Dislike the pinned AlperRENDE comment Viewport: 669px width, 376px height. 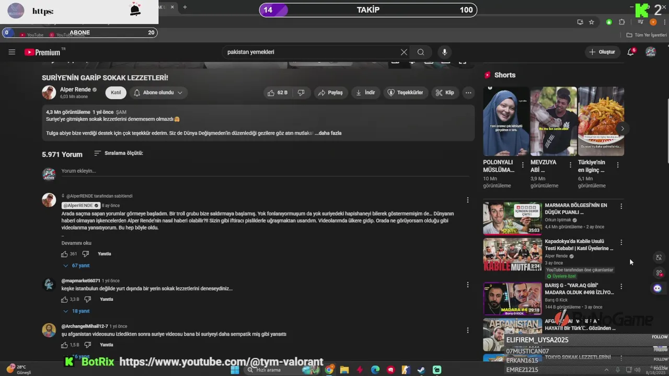85,254
